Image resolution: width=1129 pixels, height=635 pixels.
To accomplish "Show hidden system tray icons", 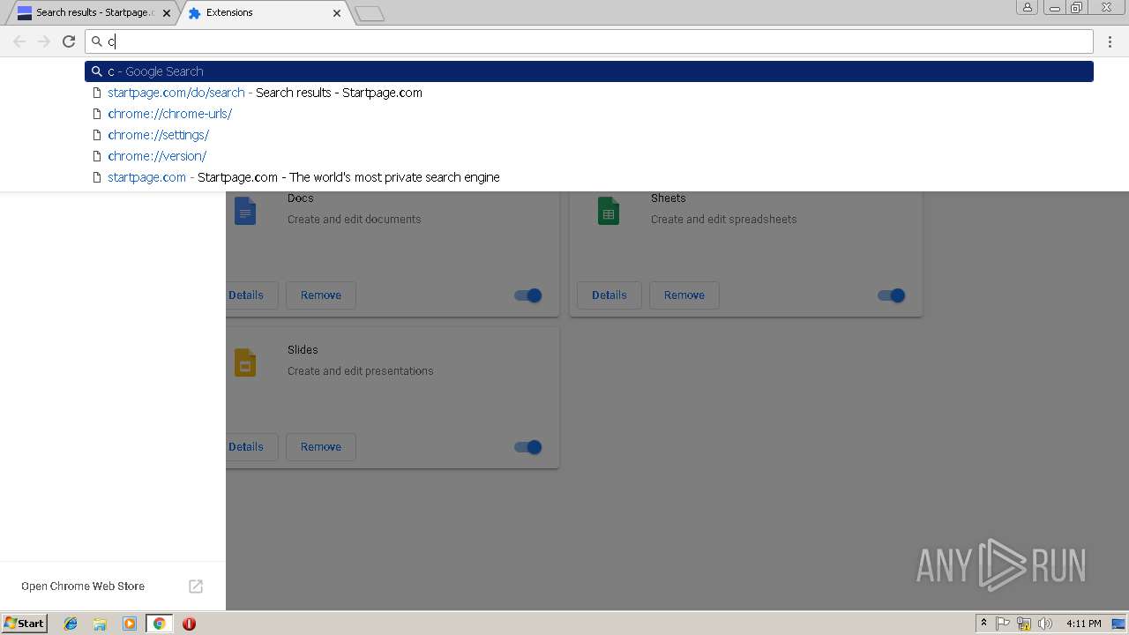I will pyautogui.click(x=983, y=624).
